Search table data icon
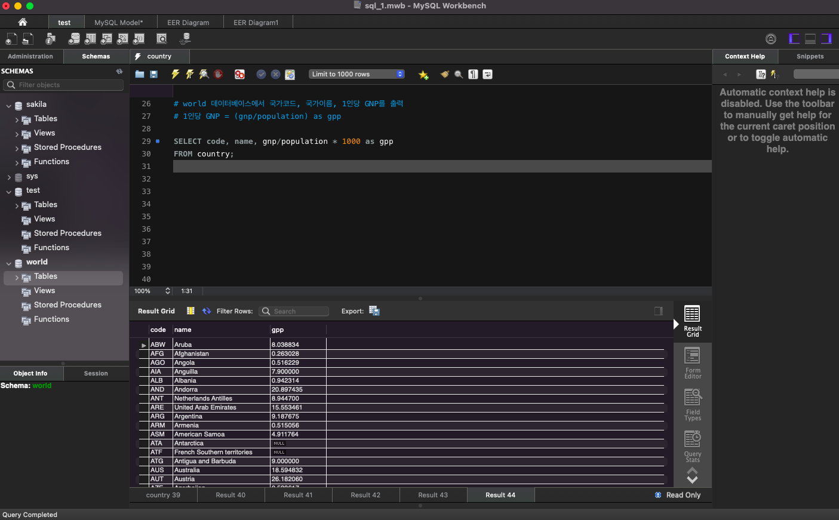839x520 pixels. tap(162, 39)
